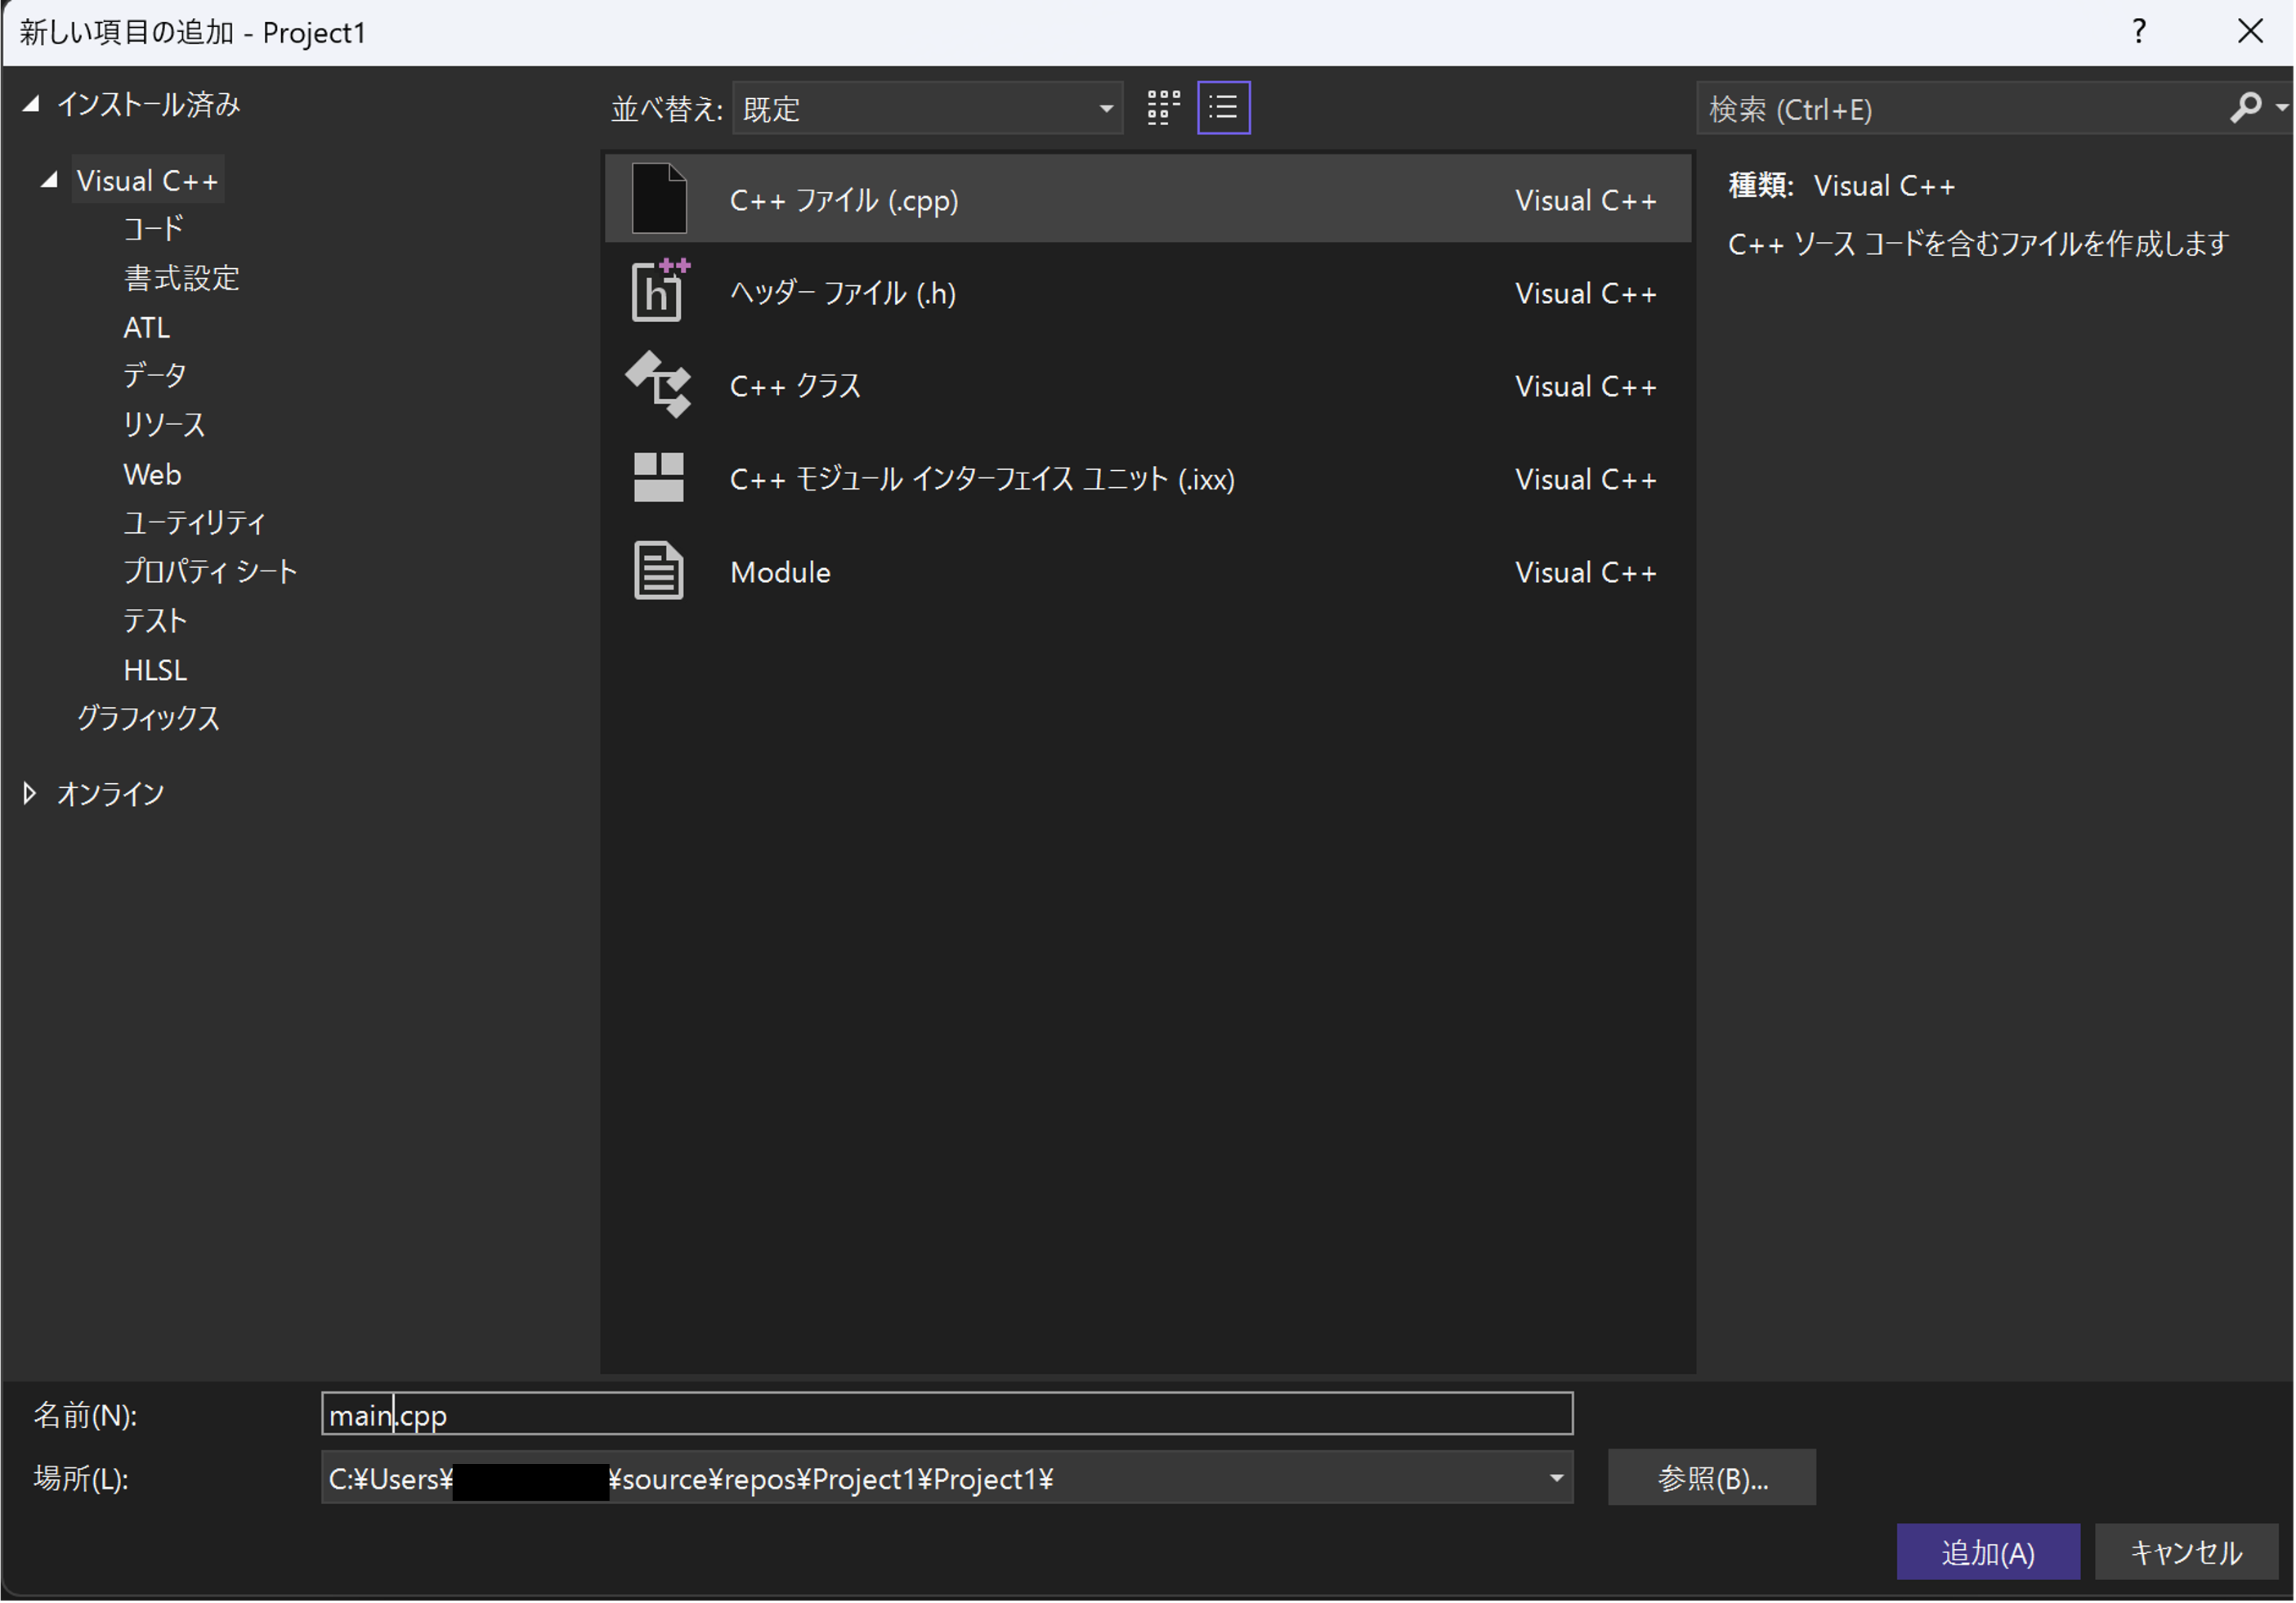Click the キャンセル button
2296x1603 pixels.
coord(2186,1552)
